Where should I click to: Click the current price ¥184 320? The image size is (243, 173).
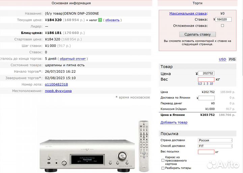[53, 20]
